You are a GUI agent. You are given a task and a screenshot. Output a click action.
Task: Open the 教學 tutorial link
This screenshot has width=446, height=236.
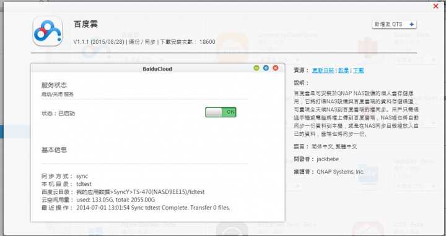(x=343, y=70)
